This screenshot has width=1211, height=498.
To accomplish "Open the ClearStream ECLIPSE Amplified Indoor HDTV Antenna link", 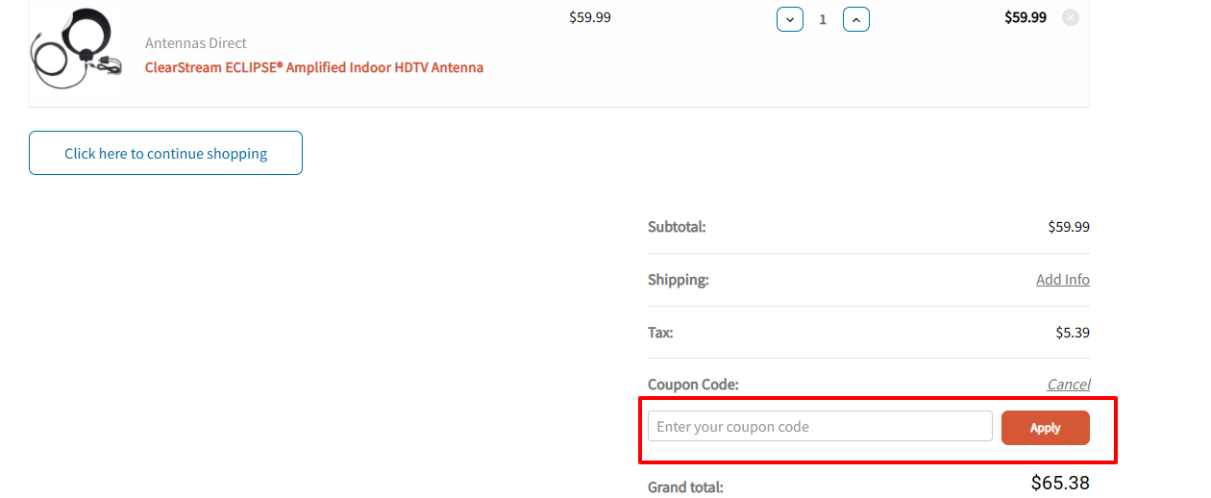I will (x=314, y=67).
